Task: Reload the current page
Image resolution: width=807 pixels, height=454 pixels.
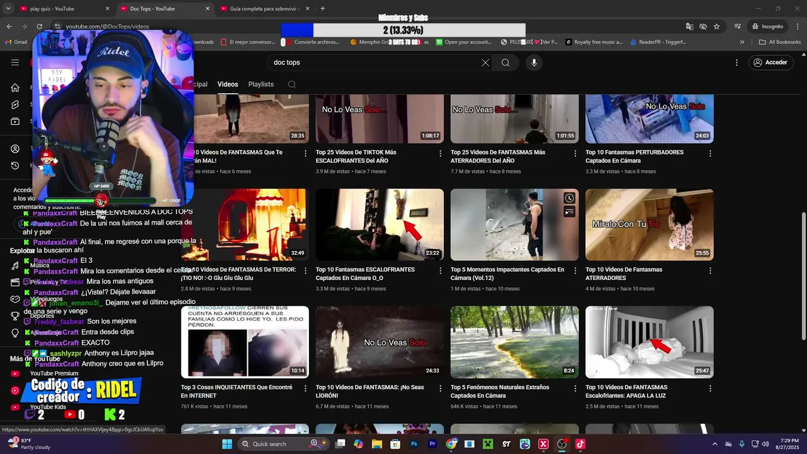Action: point(39,26)
